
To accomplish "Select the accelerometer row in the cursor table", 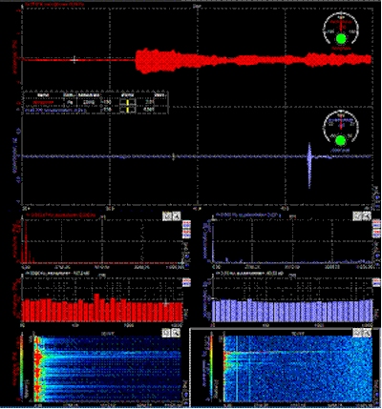I will (95, 110).
